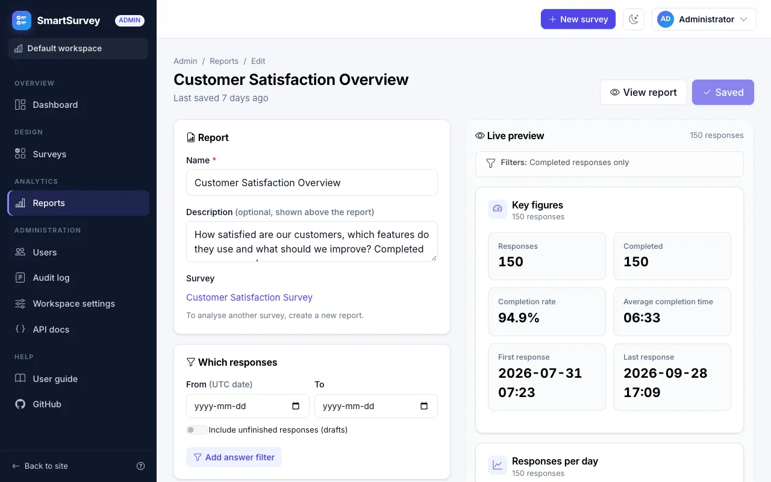Click the Key figures gauge icon
This screenshot has width=771, height=482.
[498, 209]
